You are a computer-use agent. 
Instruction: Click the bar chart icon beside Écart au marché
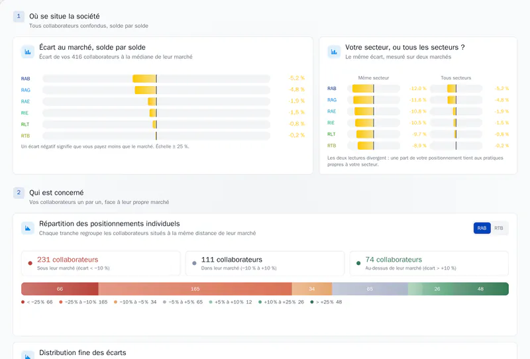(x=28, y=52)
